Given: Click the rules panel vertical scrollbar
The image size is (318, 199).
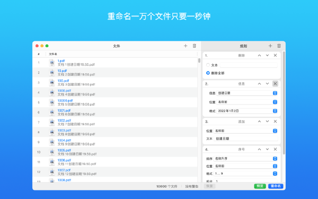Looking at the screenshot, I should 284,103.
